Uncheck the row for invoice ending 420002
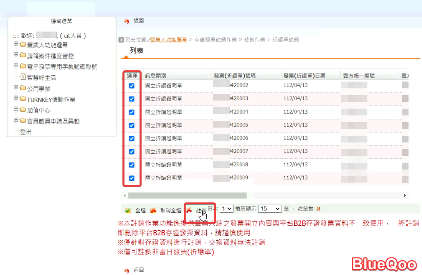422x275 pixels. tap(132, 86)
